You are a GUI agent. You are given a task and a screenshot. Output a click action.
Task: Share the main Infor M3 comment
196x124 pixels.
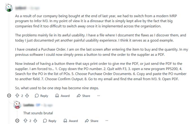point(83,96)
